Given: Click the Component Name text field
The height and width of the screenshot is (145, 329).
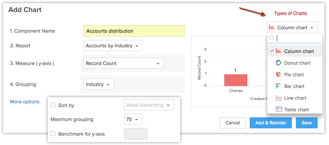Looking at the screenshot, I should [134, 31].
